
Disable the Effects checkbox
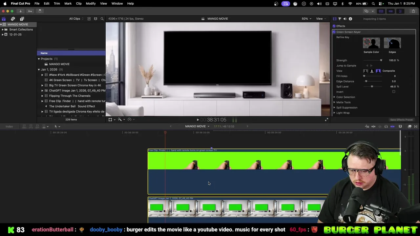(334, 26)
